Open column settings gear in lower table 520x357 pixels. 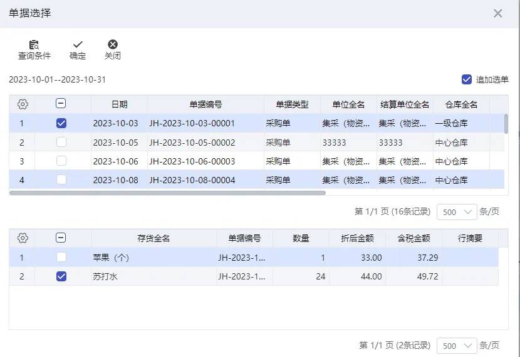tap(22, 238)
